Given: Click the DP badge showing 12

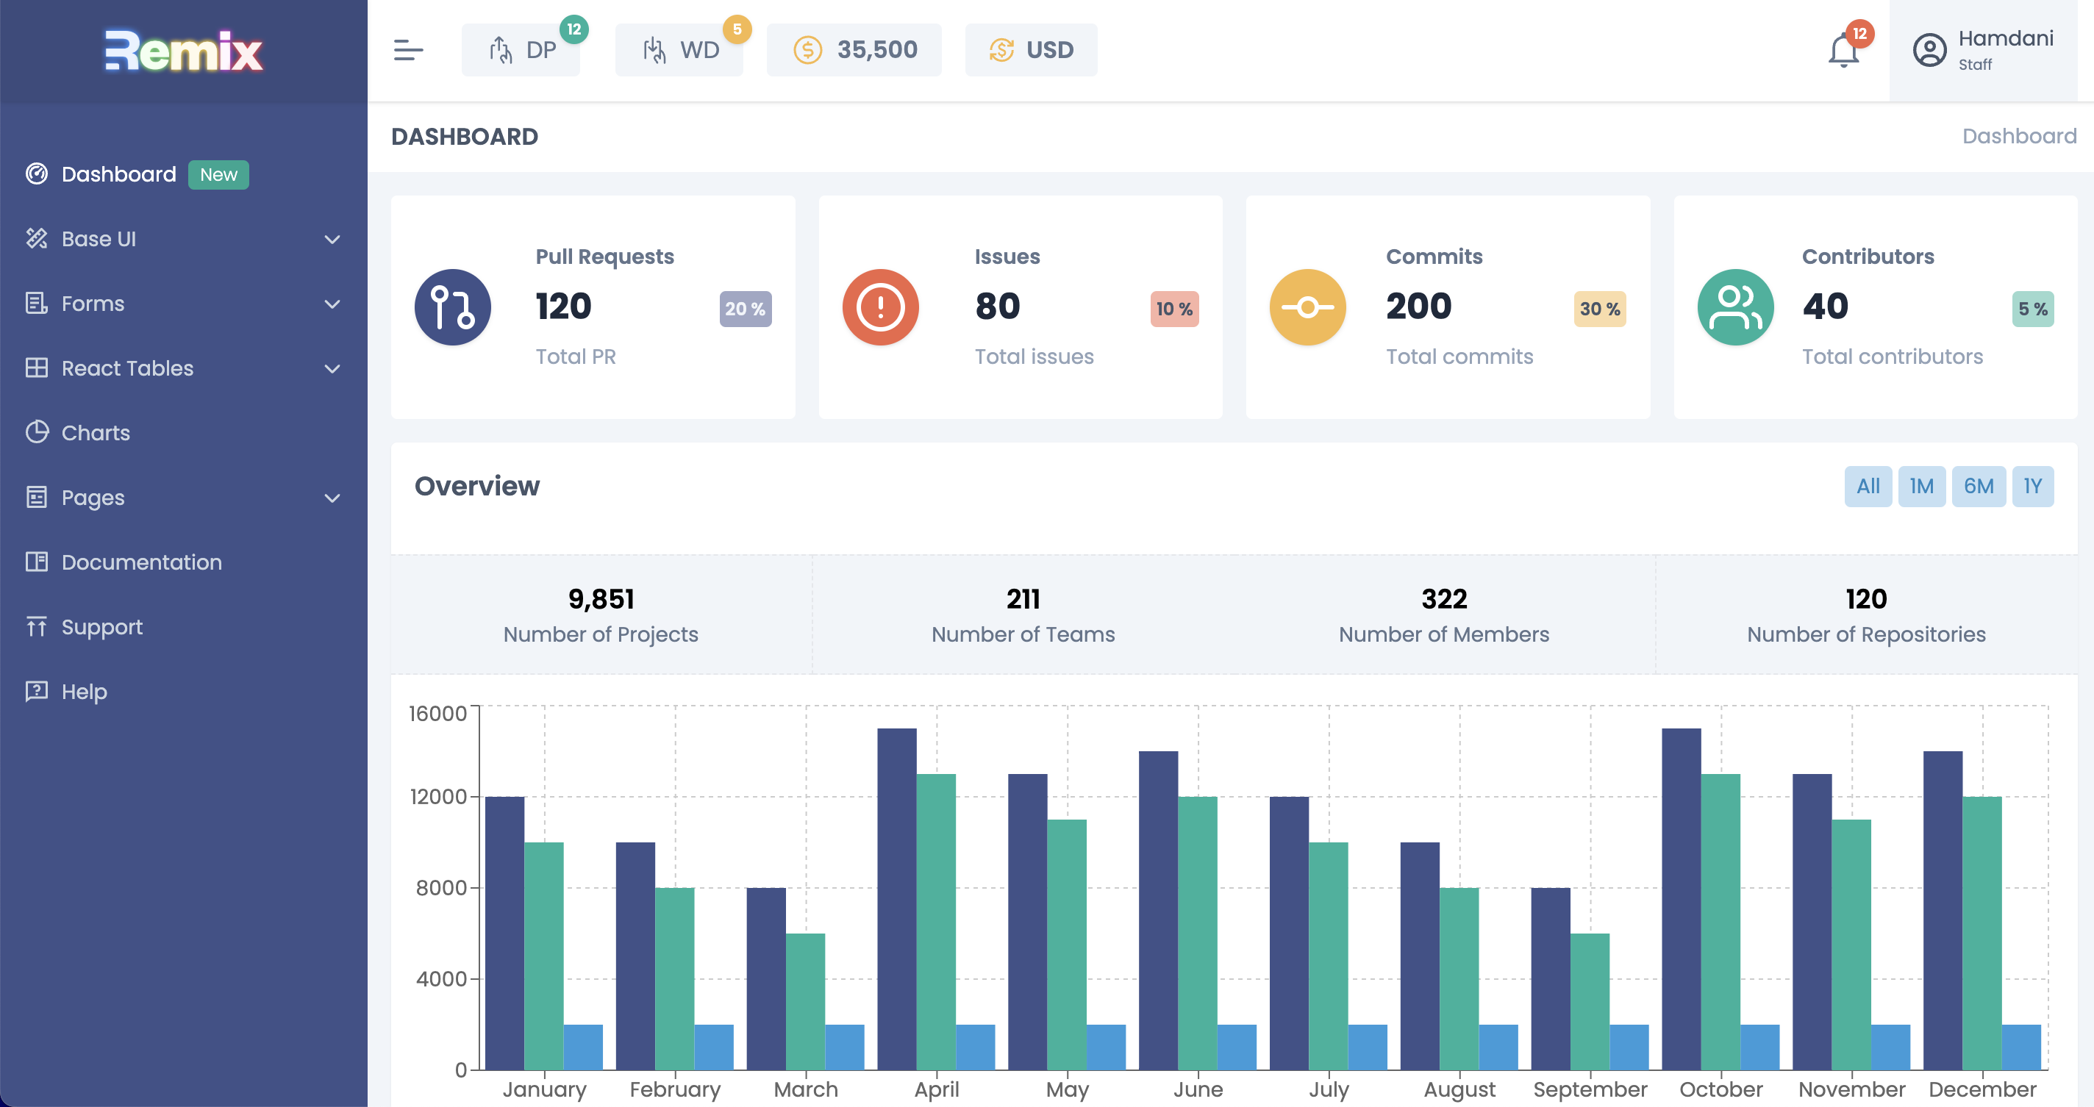Looking at the screenshot, I should point(574,29).
